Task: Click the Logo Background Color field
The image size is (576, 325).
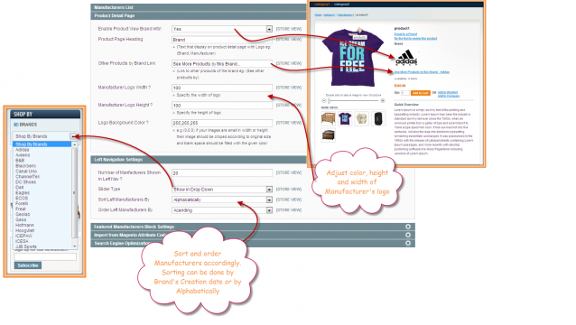Action: click(x=222, y=123)
